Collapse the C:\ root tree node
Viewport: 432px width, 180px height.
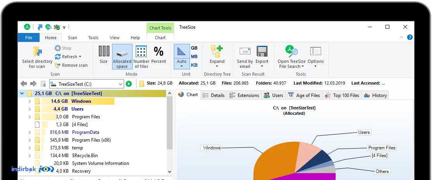22,93
